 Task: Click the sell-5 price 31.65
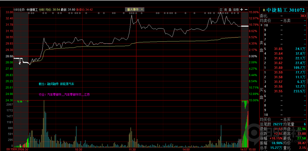278,49
